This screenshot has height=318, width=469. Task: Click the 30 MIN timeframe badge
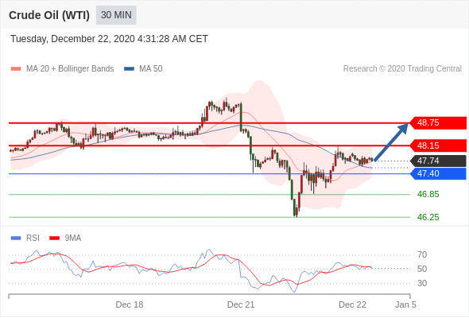coord(116,15)
